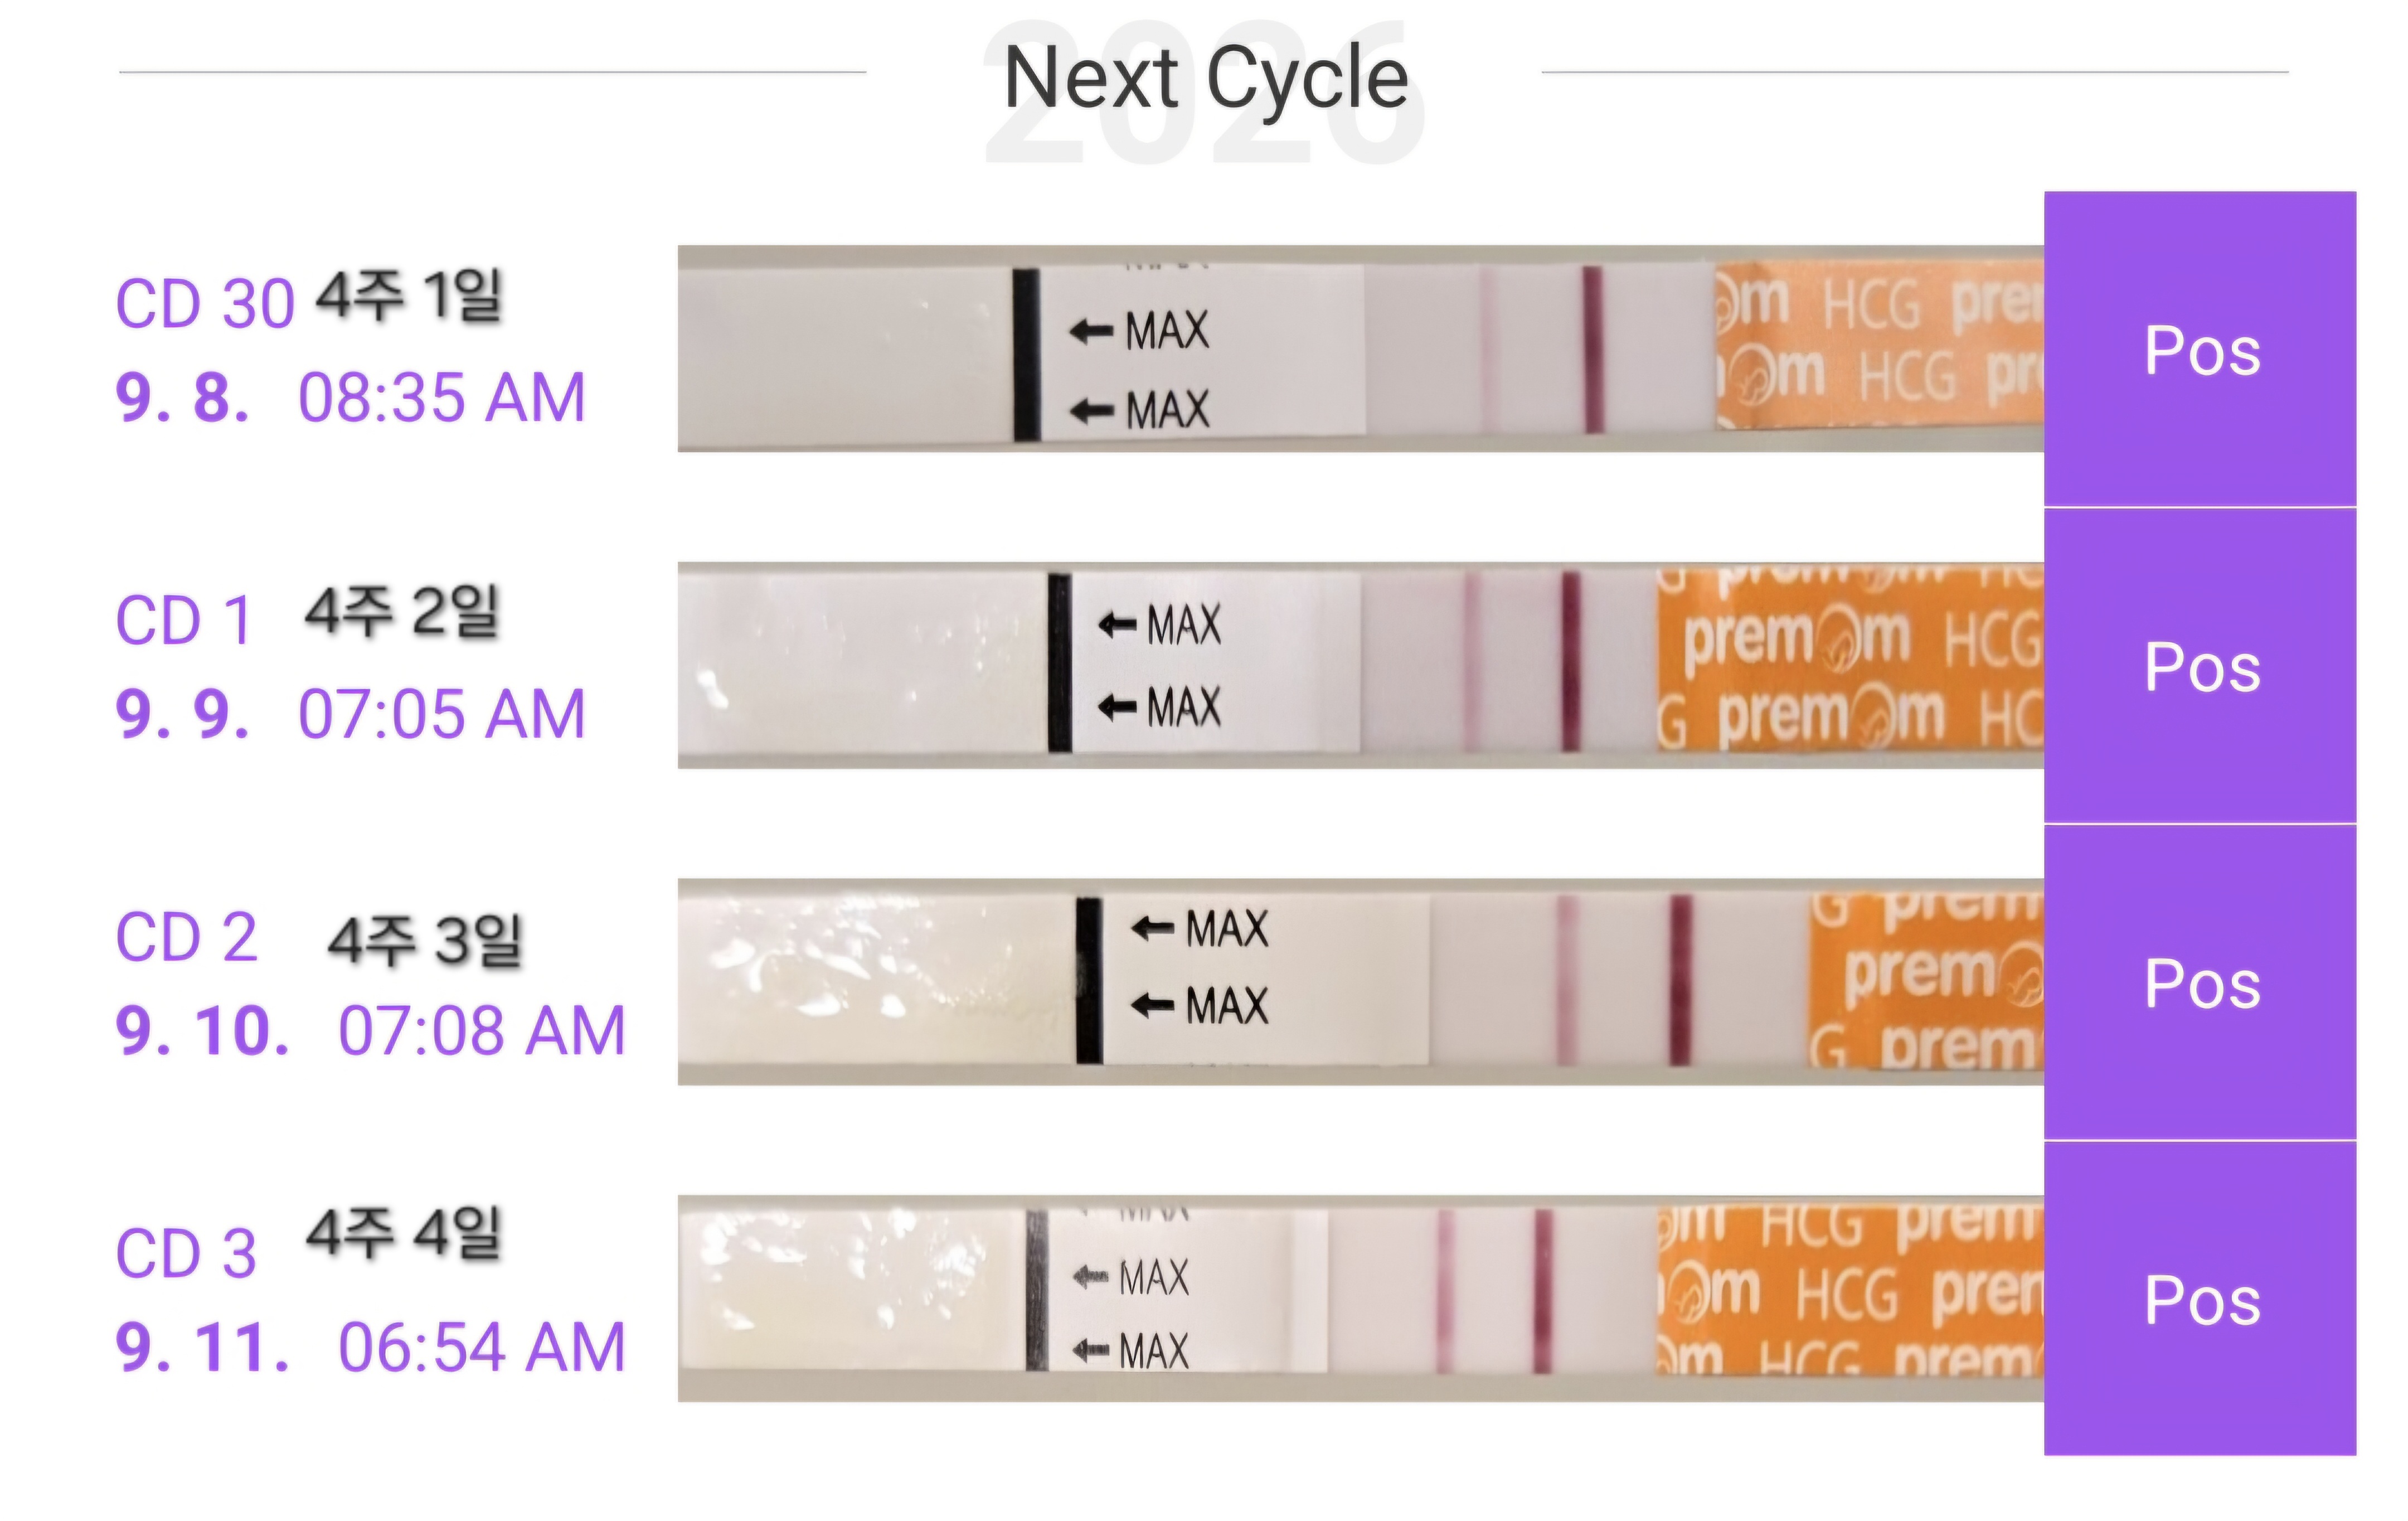Select the CD 1 cycle day label
This screenshot has width=2408, height=1521.
point(183,620)
